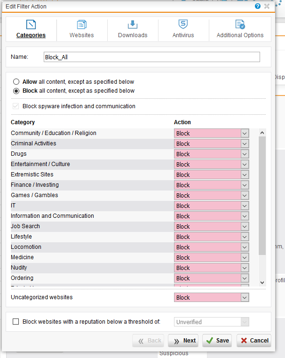Open action dropdown for Uncategorized websites
Viewport: 285px width, 358px height.
click(212, 297)
